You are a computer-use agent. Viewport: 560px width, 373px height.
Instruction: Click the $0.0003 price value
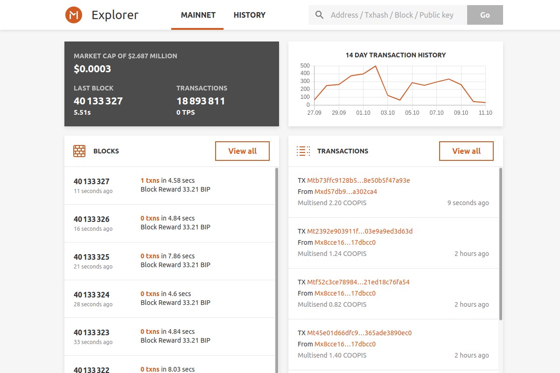(92, 69)
